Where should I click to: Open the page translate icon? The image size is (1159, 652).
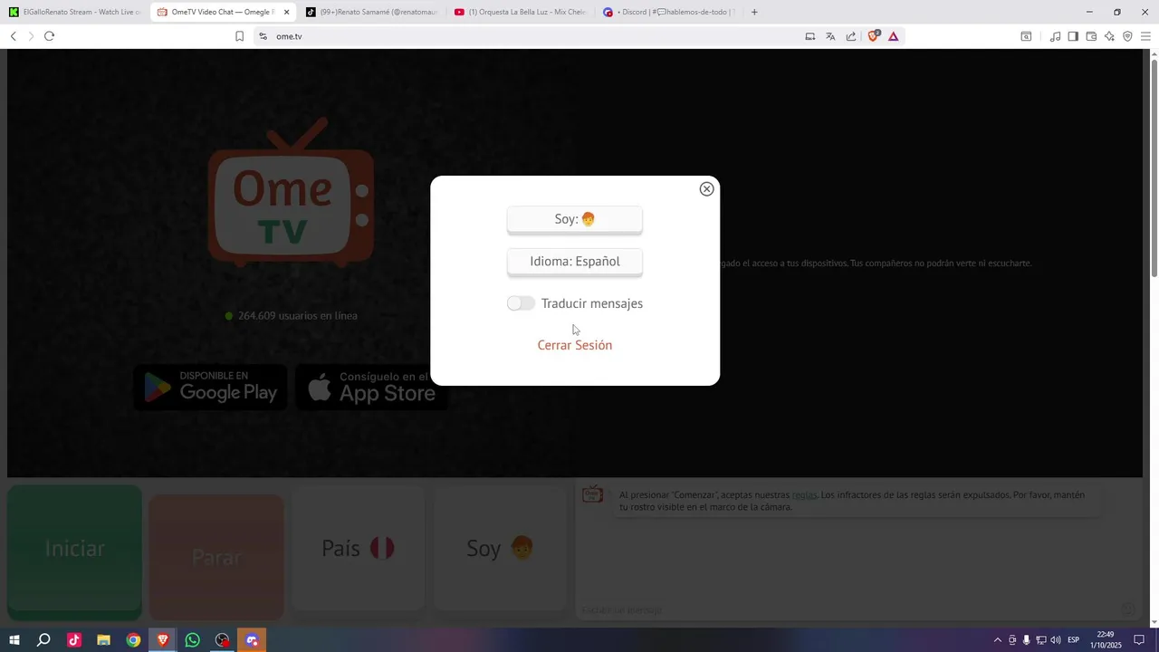(830, 36)
